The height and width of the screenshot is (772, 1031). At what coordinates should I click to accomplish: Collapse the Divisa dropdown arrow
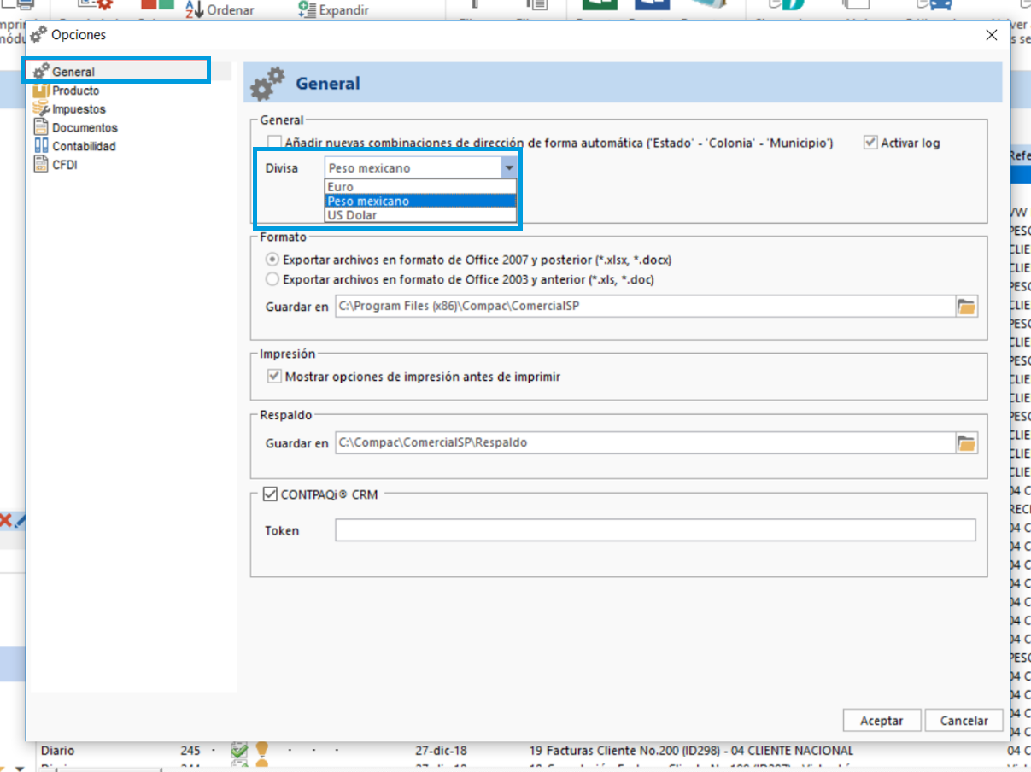pyautogui.click(x=508, y=168)
